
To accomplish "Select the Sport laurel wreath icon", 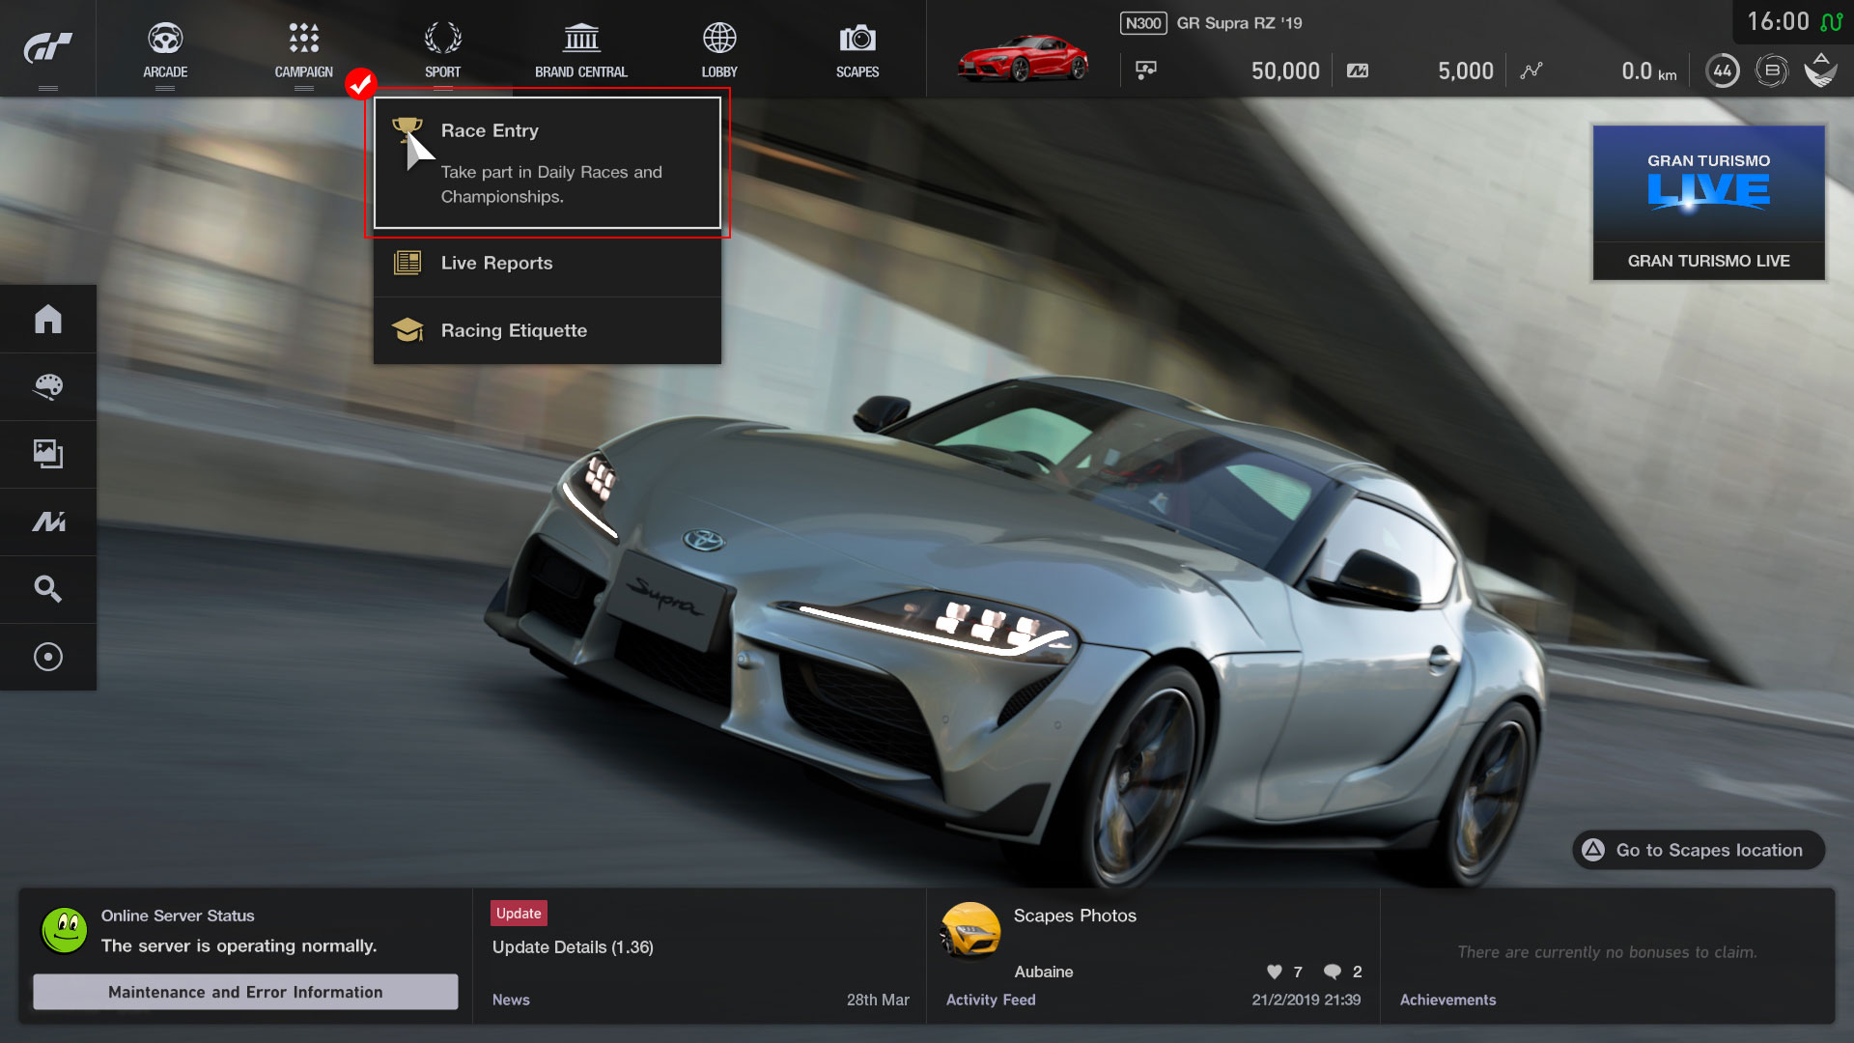I will (x=442, y=39).
